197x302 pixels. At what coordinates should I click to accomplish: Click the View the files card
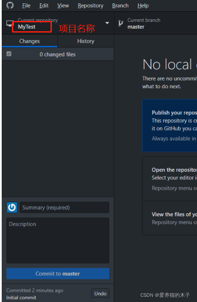pos(170,218)
